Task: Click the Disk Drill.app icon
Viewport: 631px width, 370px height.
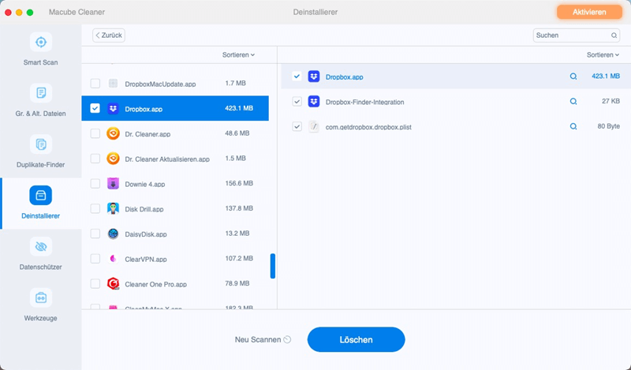Action: 113,208
